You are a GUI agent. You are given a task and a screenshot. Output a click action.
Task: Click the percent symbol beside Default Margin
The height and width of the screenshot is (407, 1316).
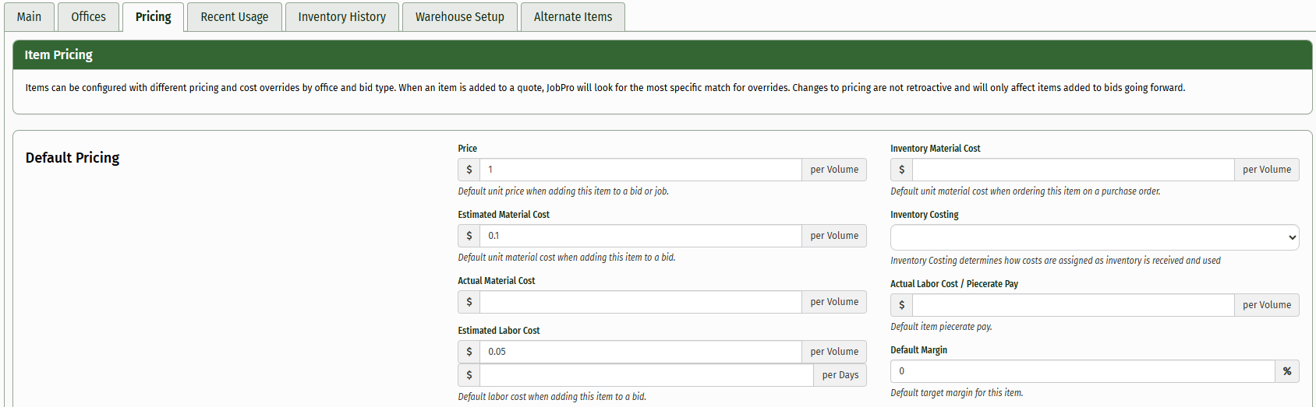click(x=1286, y=371)
